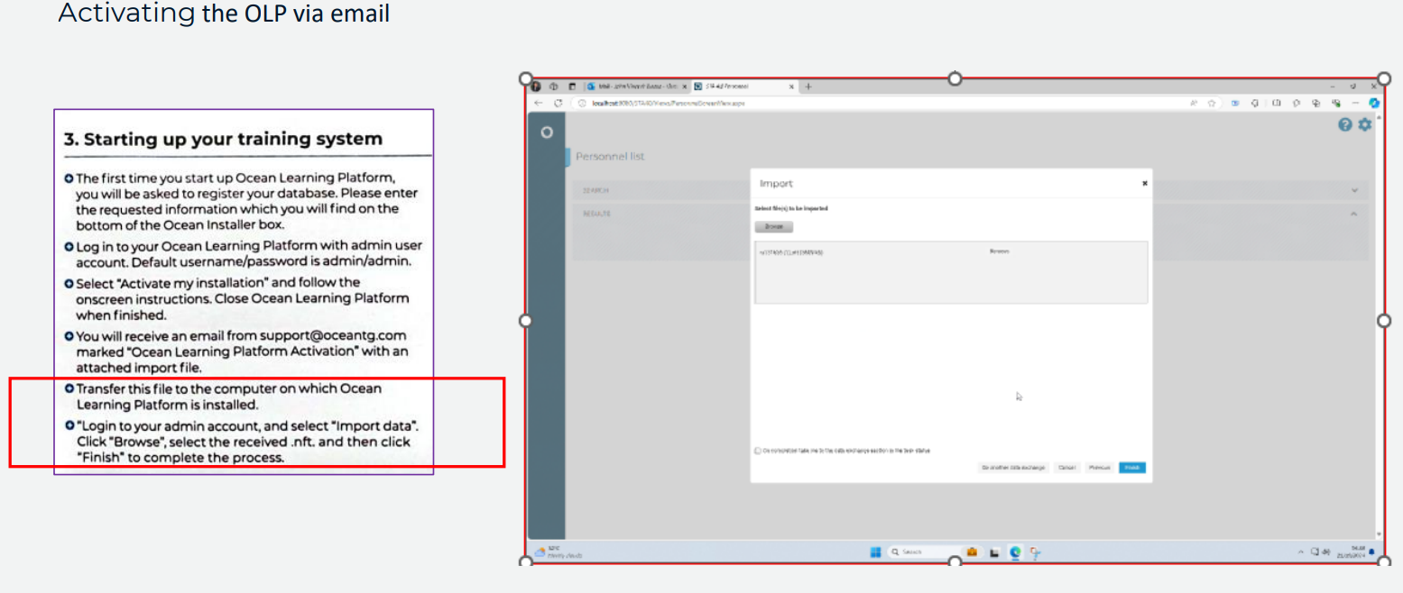Image resolution: width=1403 pixels, height=593 pixels.
Task: Open a new browser tab
Action: (808, 87)
